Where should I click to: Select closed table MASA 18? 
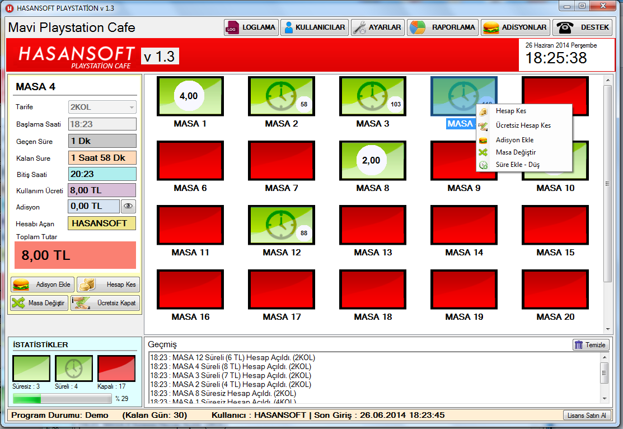pos(373,290)
